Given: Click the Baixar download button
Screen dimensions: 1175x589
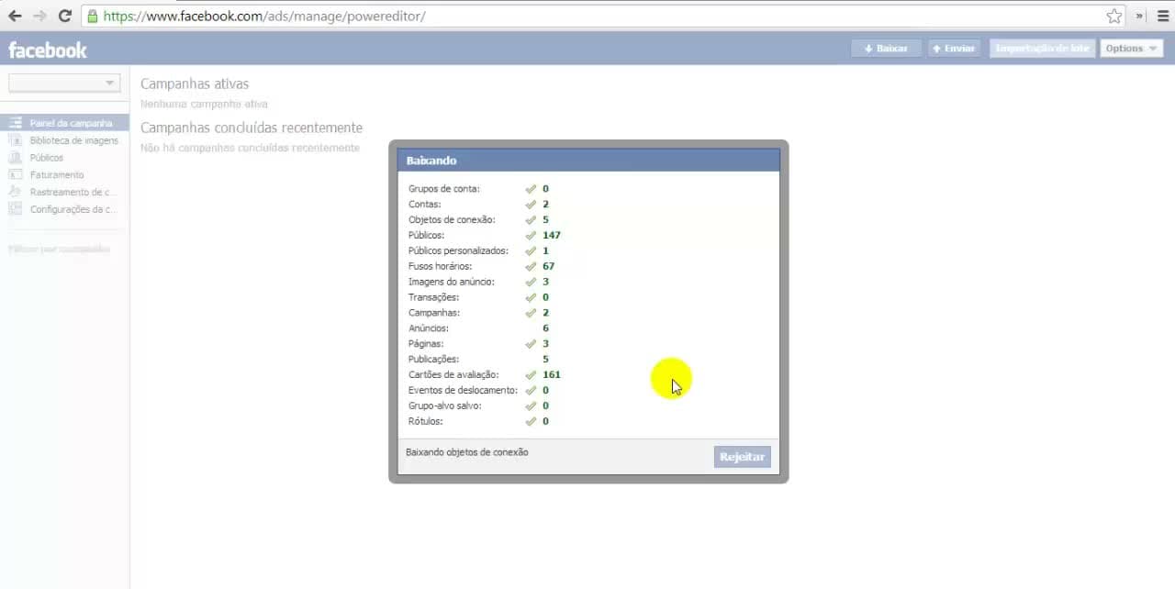Looking at the screenshot, I should coord(886,49).
